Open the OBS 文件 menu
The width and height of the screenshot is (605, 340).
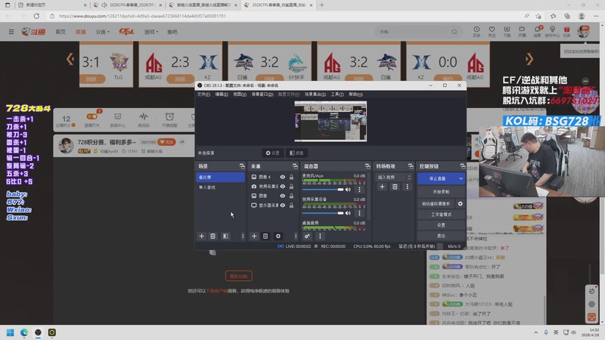click(x=203, y=94)
